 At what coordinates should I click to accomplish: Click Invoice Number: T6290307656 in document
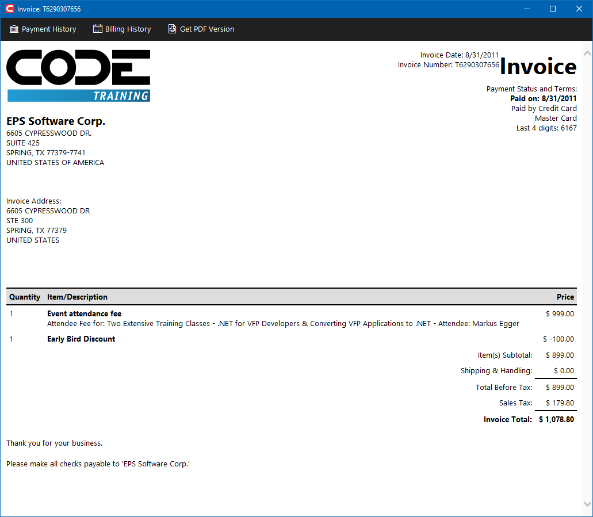click(x=449, y=64)
